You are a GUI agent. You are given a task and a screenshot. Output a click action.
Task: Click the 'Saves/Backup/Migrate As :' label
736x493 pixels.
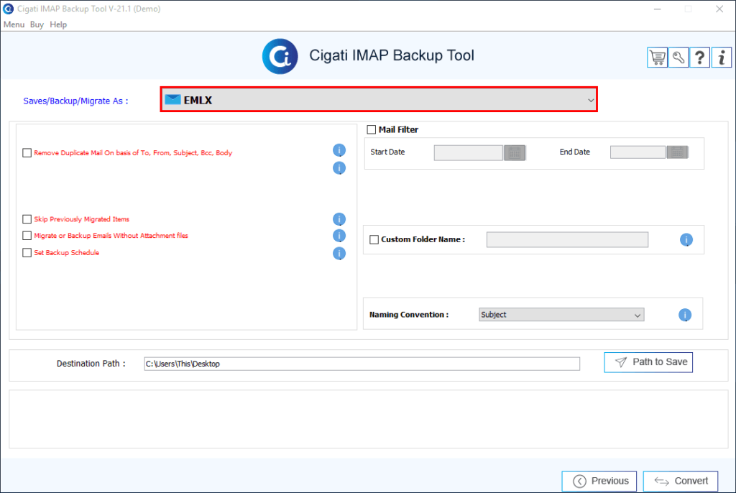click(75, 101)
